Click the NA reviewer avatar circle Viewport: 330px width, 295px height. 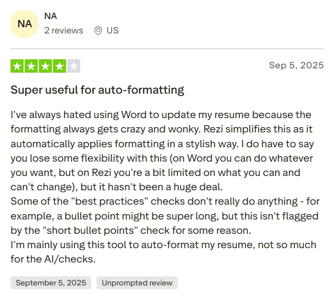(x=25, y=23)
